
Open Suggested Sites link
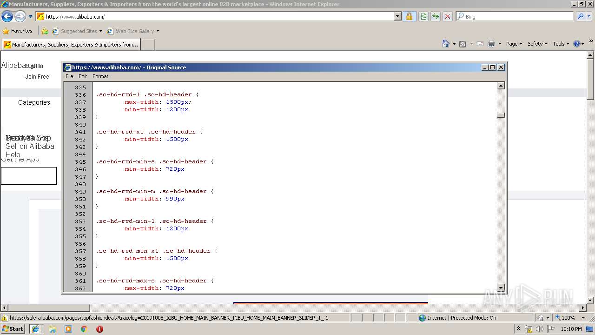(77, 31)
